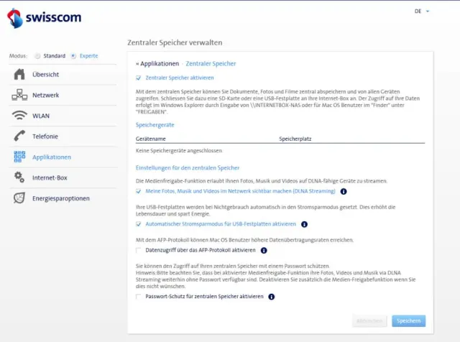Enable Datenzugriff über das AFP-Protokoll
The image size is (460, 342).
pos(139,251)
